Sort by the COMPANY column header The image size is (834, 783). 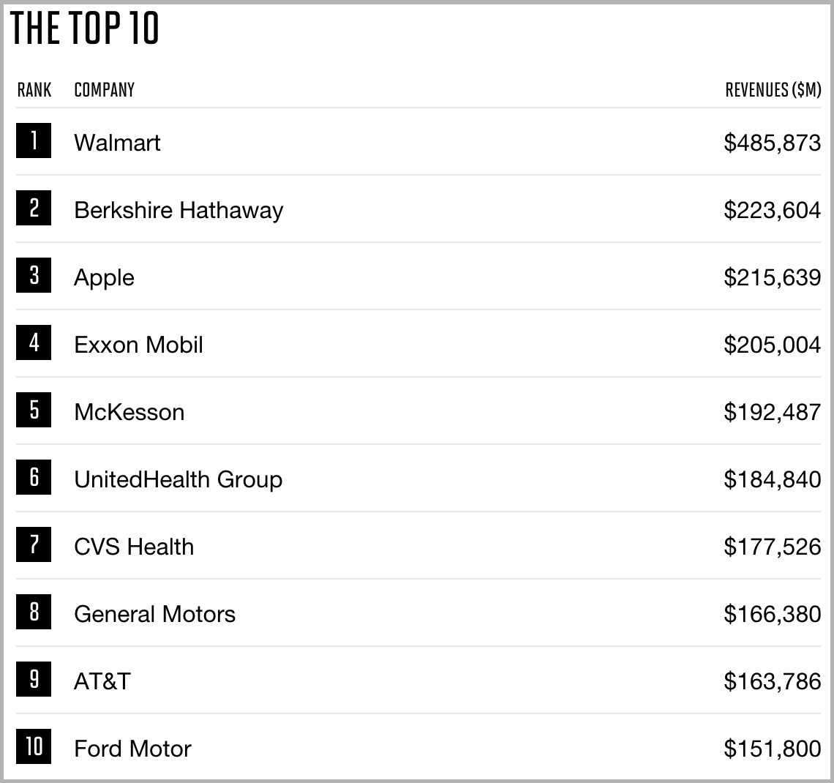coord(104,90)
